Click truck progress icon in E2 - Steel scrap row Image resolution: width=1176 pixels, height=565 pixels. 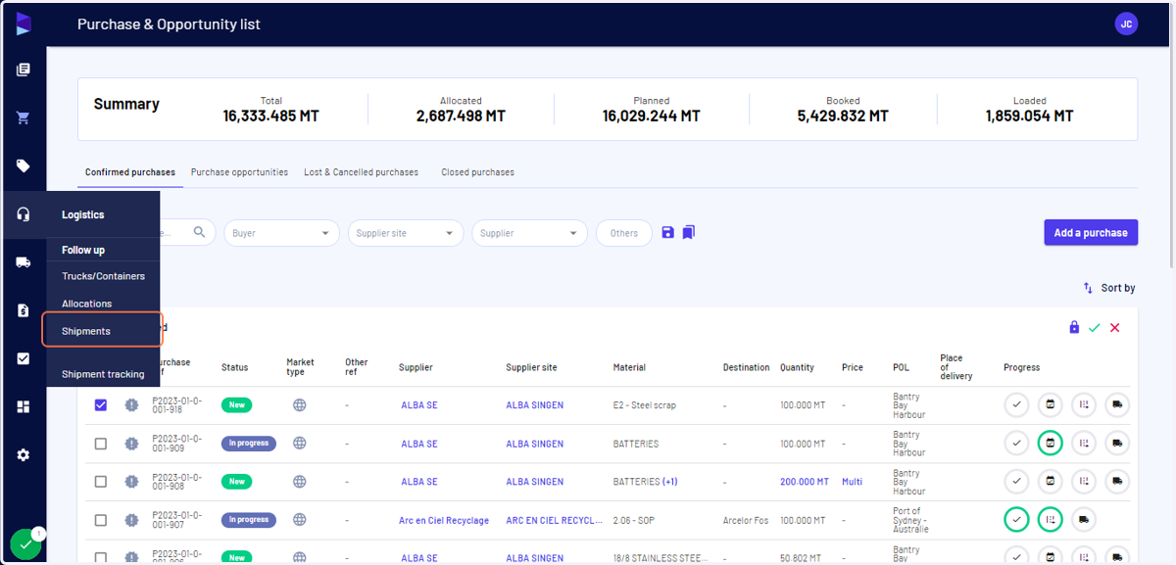1116,404
